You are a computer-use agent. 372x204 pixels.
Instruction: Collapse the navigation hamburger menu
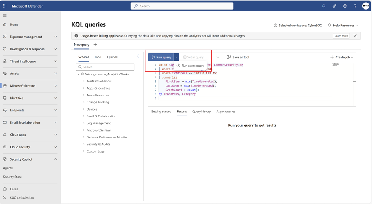pyautogui.click(x=5, y=16)
